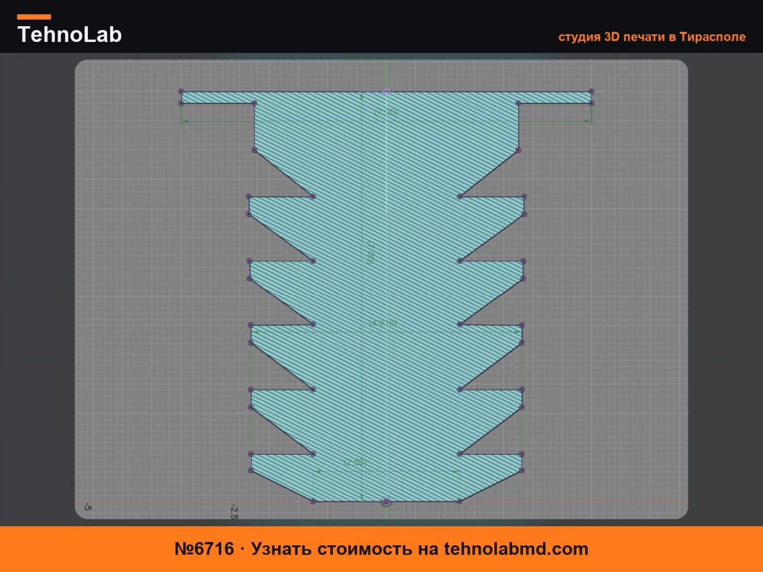Viewport: 763px width, 572px height.
Task: Pick the sketch point at the top centre of the profile
Action: 386,92
